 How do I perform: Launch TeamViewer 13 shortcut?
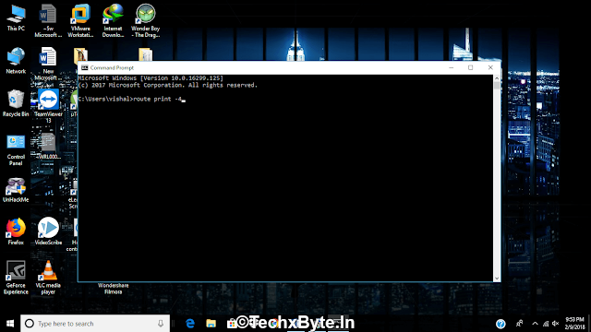coord(48,106)
